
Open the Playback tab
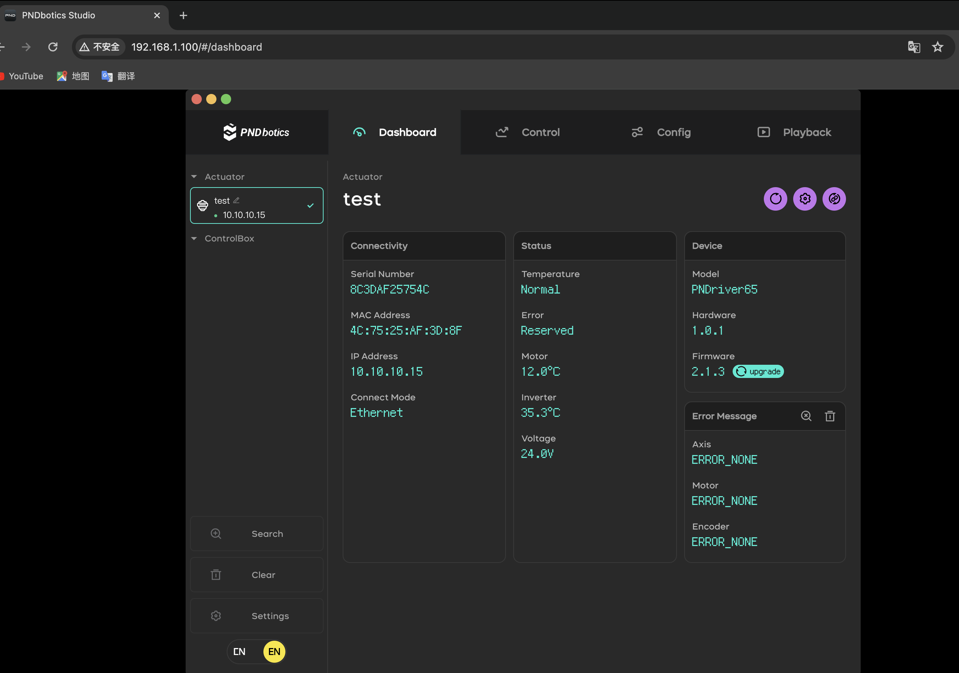(794, 132)
